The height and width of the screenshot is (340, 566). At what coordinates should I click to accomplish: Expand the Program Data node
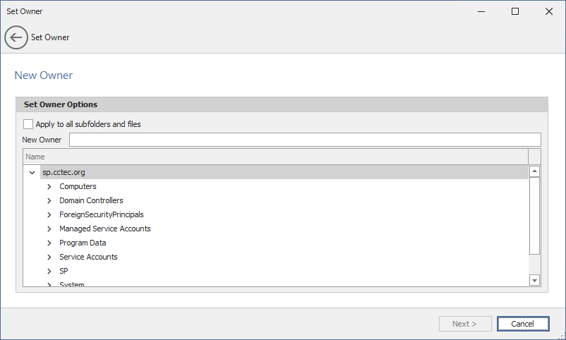[x=49, y=243]
